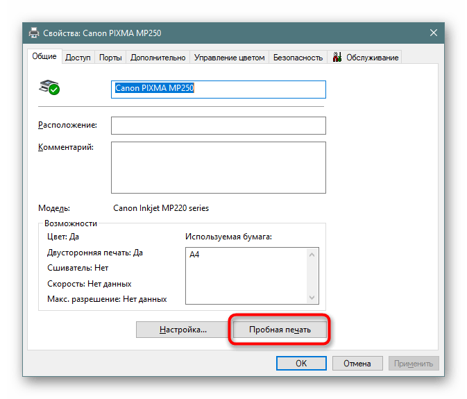Click the paper list scrollbar up arrow
Viewport: 467px width, 399px height.
(314, 254)
